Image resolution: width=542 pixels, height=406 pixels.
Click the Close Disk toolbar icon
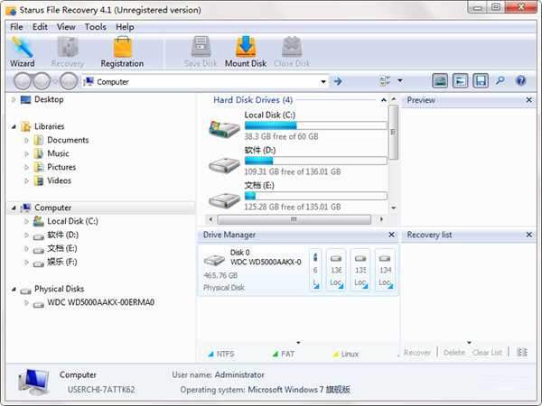point(292,51)
